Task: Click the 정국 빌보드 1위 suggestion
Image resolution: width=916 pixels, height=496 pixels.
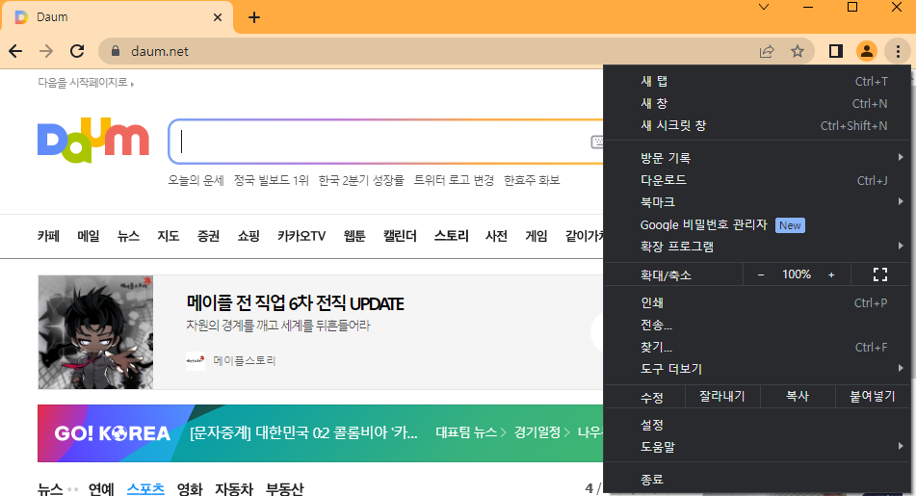Action: (x=271, y=180)
